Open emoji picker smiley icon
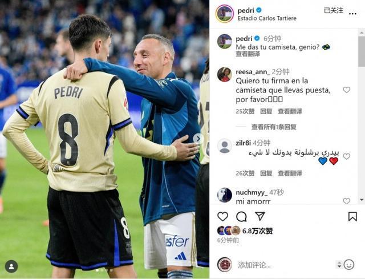Image resolution: width=365 pixels, height=279 pixels. point(348,265)
